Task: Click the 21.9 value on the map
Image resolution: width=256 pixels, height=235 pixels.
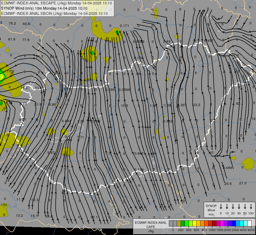Action: (x=38, y=104)
